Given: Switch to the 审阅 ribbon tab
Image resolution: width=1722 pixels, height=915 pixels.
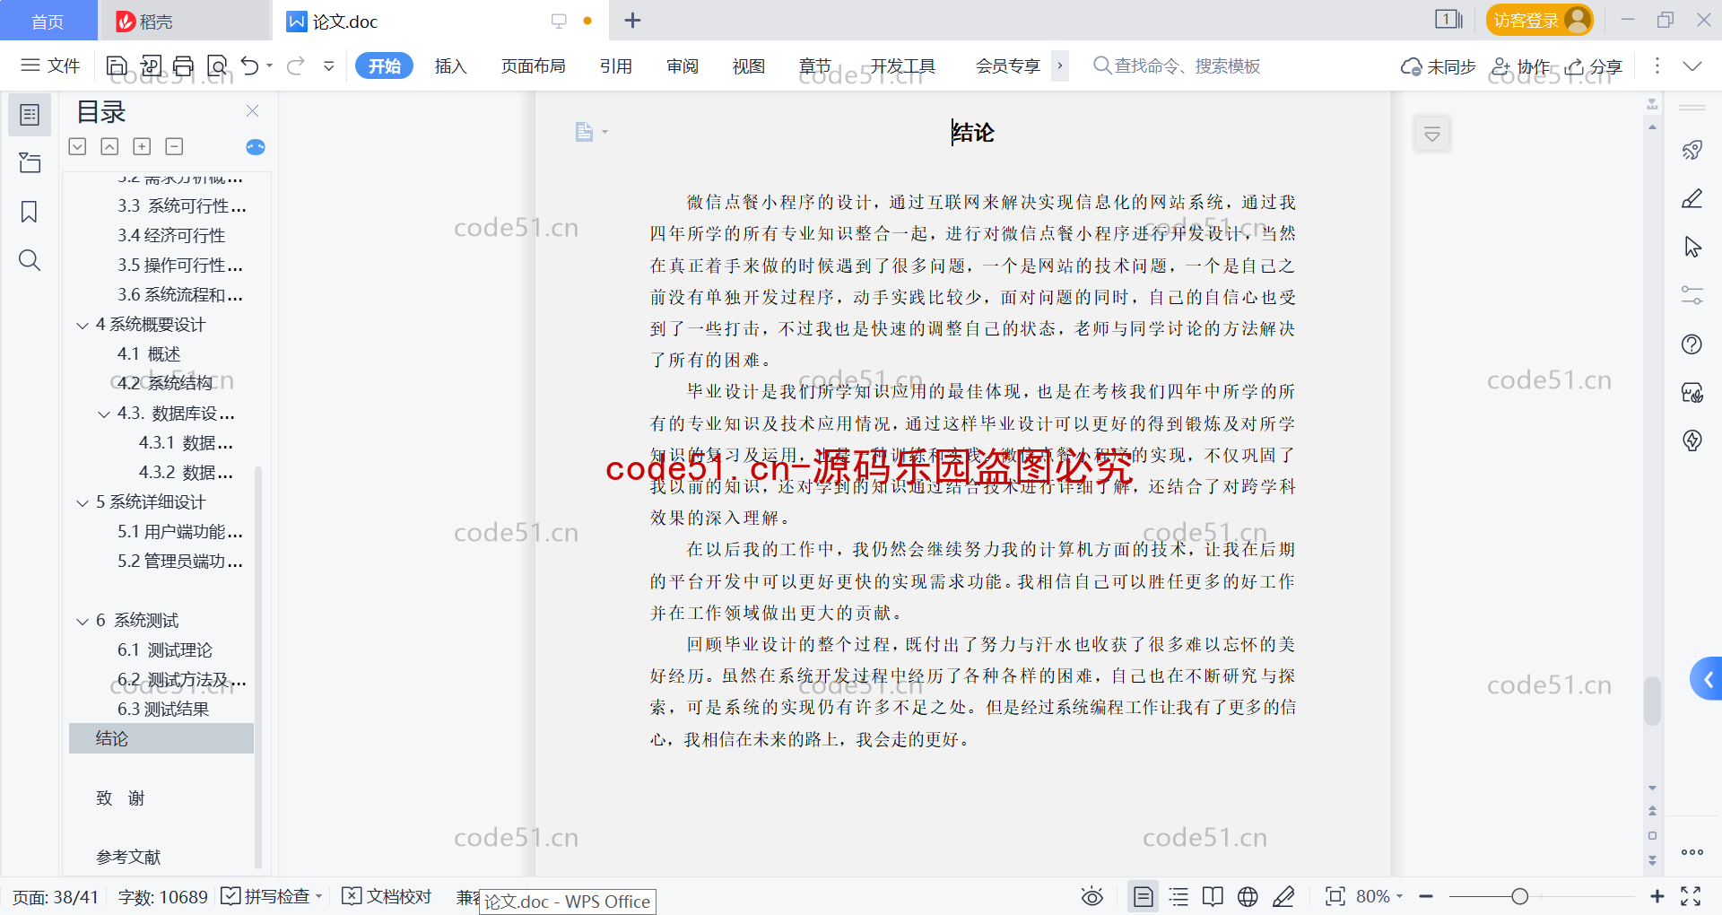Looking at the screenshot, I should point(683,65).
